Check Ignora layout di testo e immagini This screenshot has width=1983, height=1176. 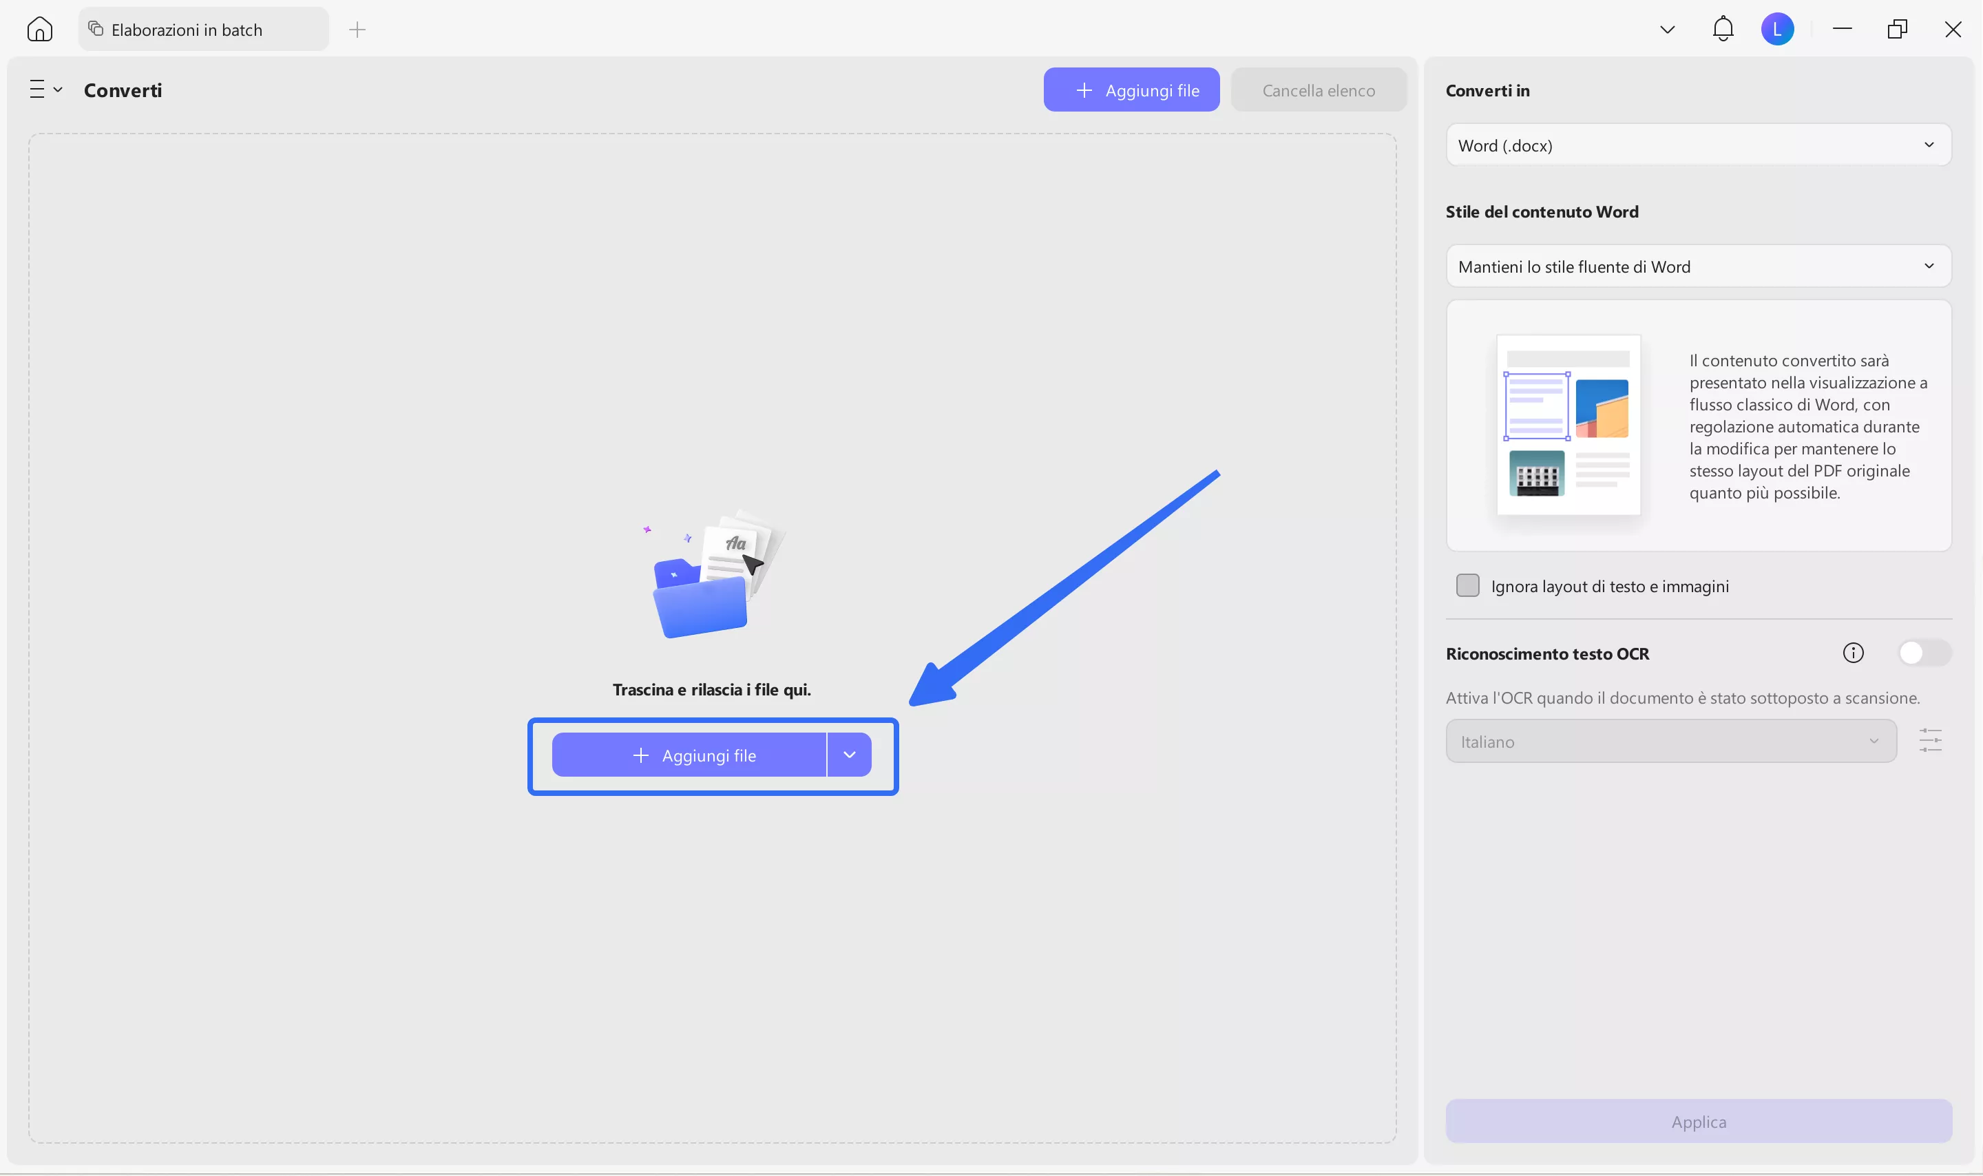pyautogui.click(x=1467, y=586)
